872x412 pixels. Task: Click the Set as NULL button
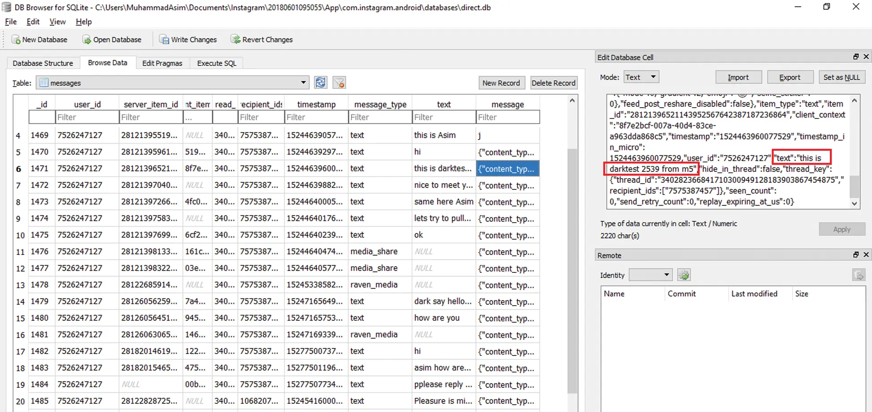click(841, 77)
